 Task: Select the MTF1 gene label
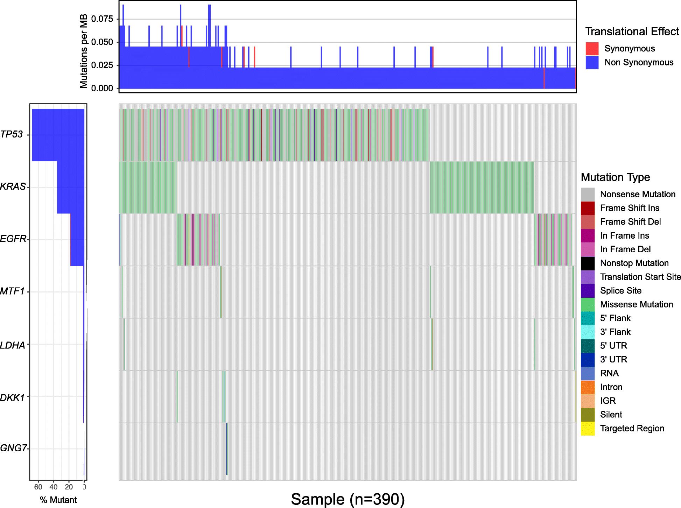(x=12, y=291)
